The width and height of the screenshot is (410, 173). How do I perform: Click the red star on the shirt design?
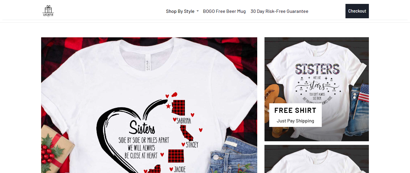tap(168, 106)
